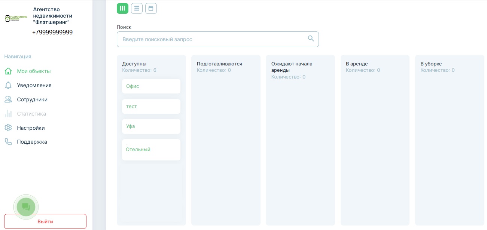The height and width of the screenshot is (230, 487).
Task: Click the phone icon for Поддержка
Action: coord(8,142)
